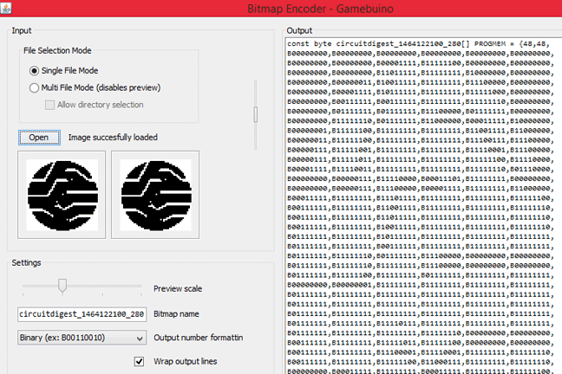Click the 'Preview scale' label
562x374 pixels.
click(x=178, y=289)
